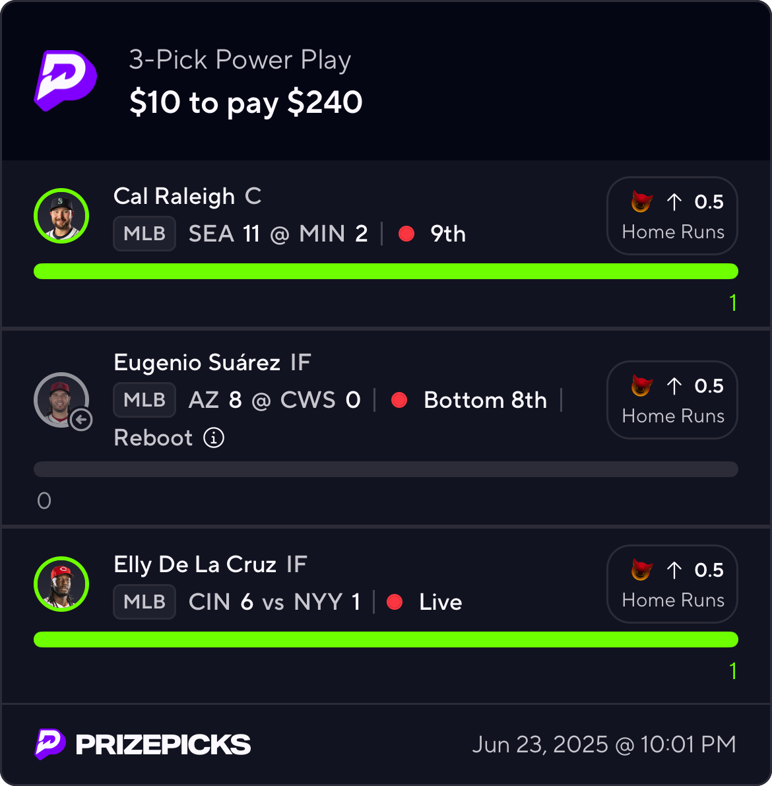Click the red live dot beside Bottom 8th
The height and width of the screenshot is (786, 772).
pyautogui.click(x=399, y=400)
